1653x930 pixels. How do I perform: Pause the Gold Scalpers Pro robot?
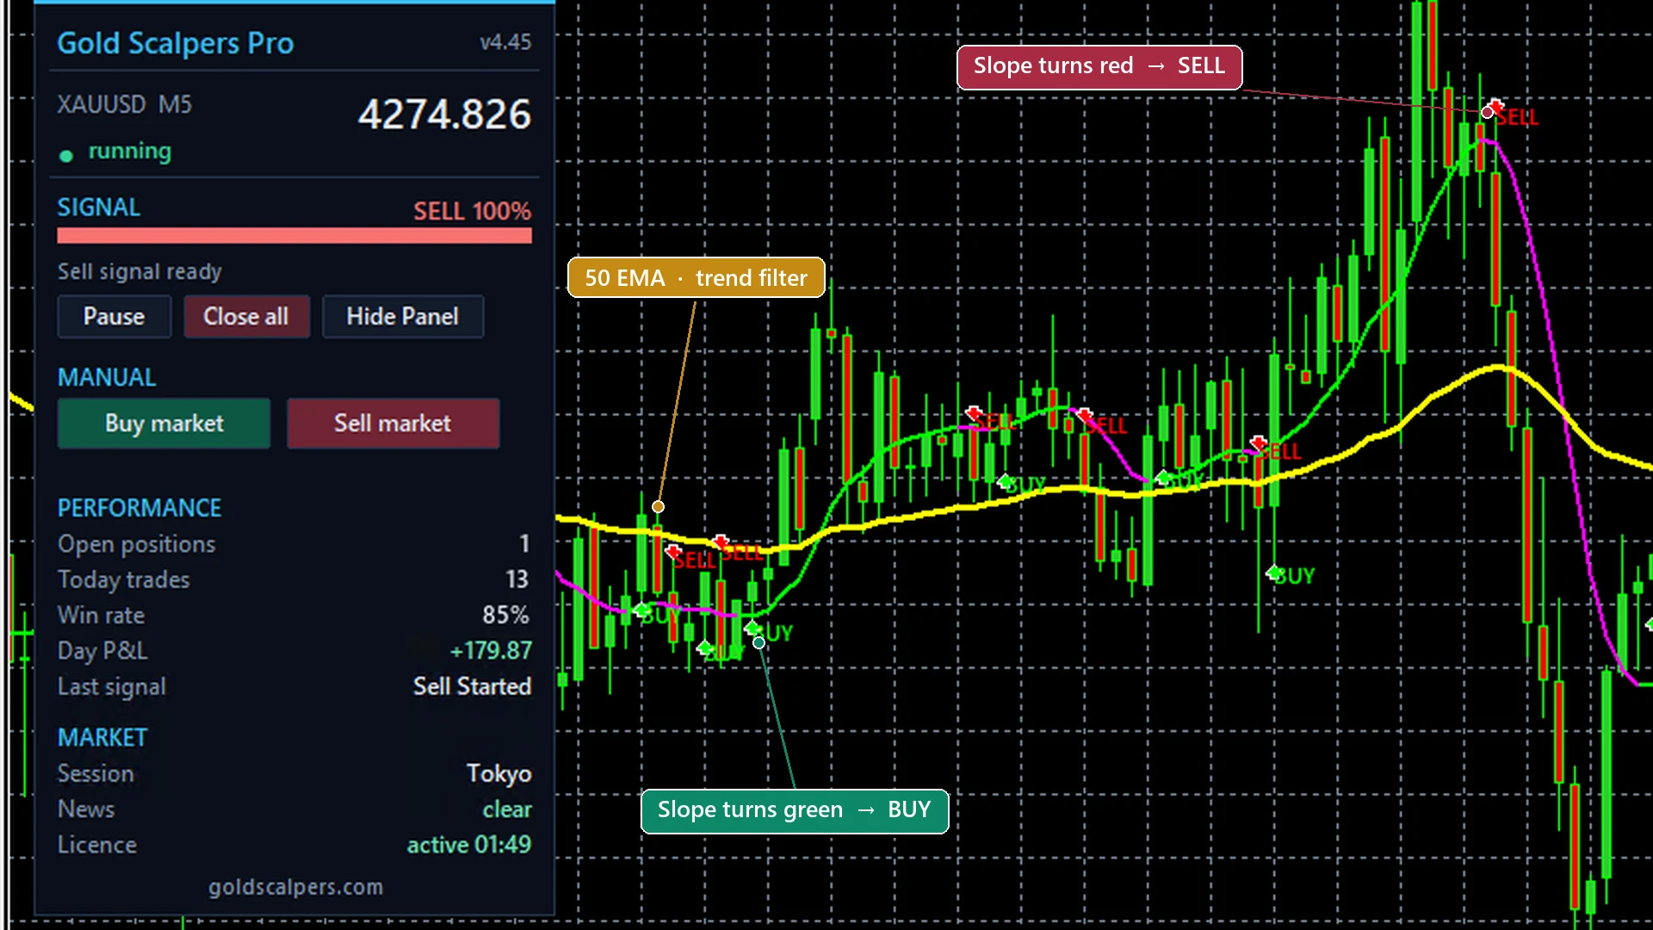click(x=115, y=317)
